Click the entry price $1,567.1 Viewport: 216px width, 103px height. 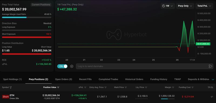(102, 97)
